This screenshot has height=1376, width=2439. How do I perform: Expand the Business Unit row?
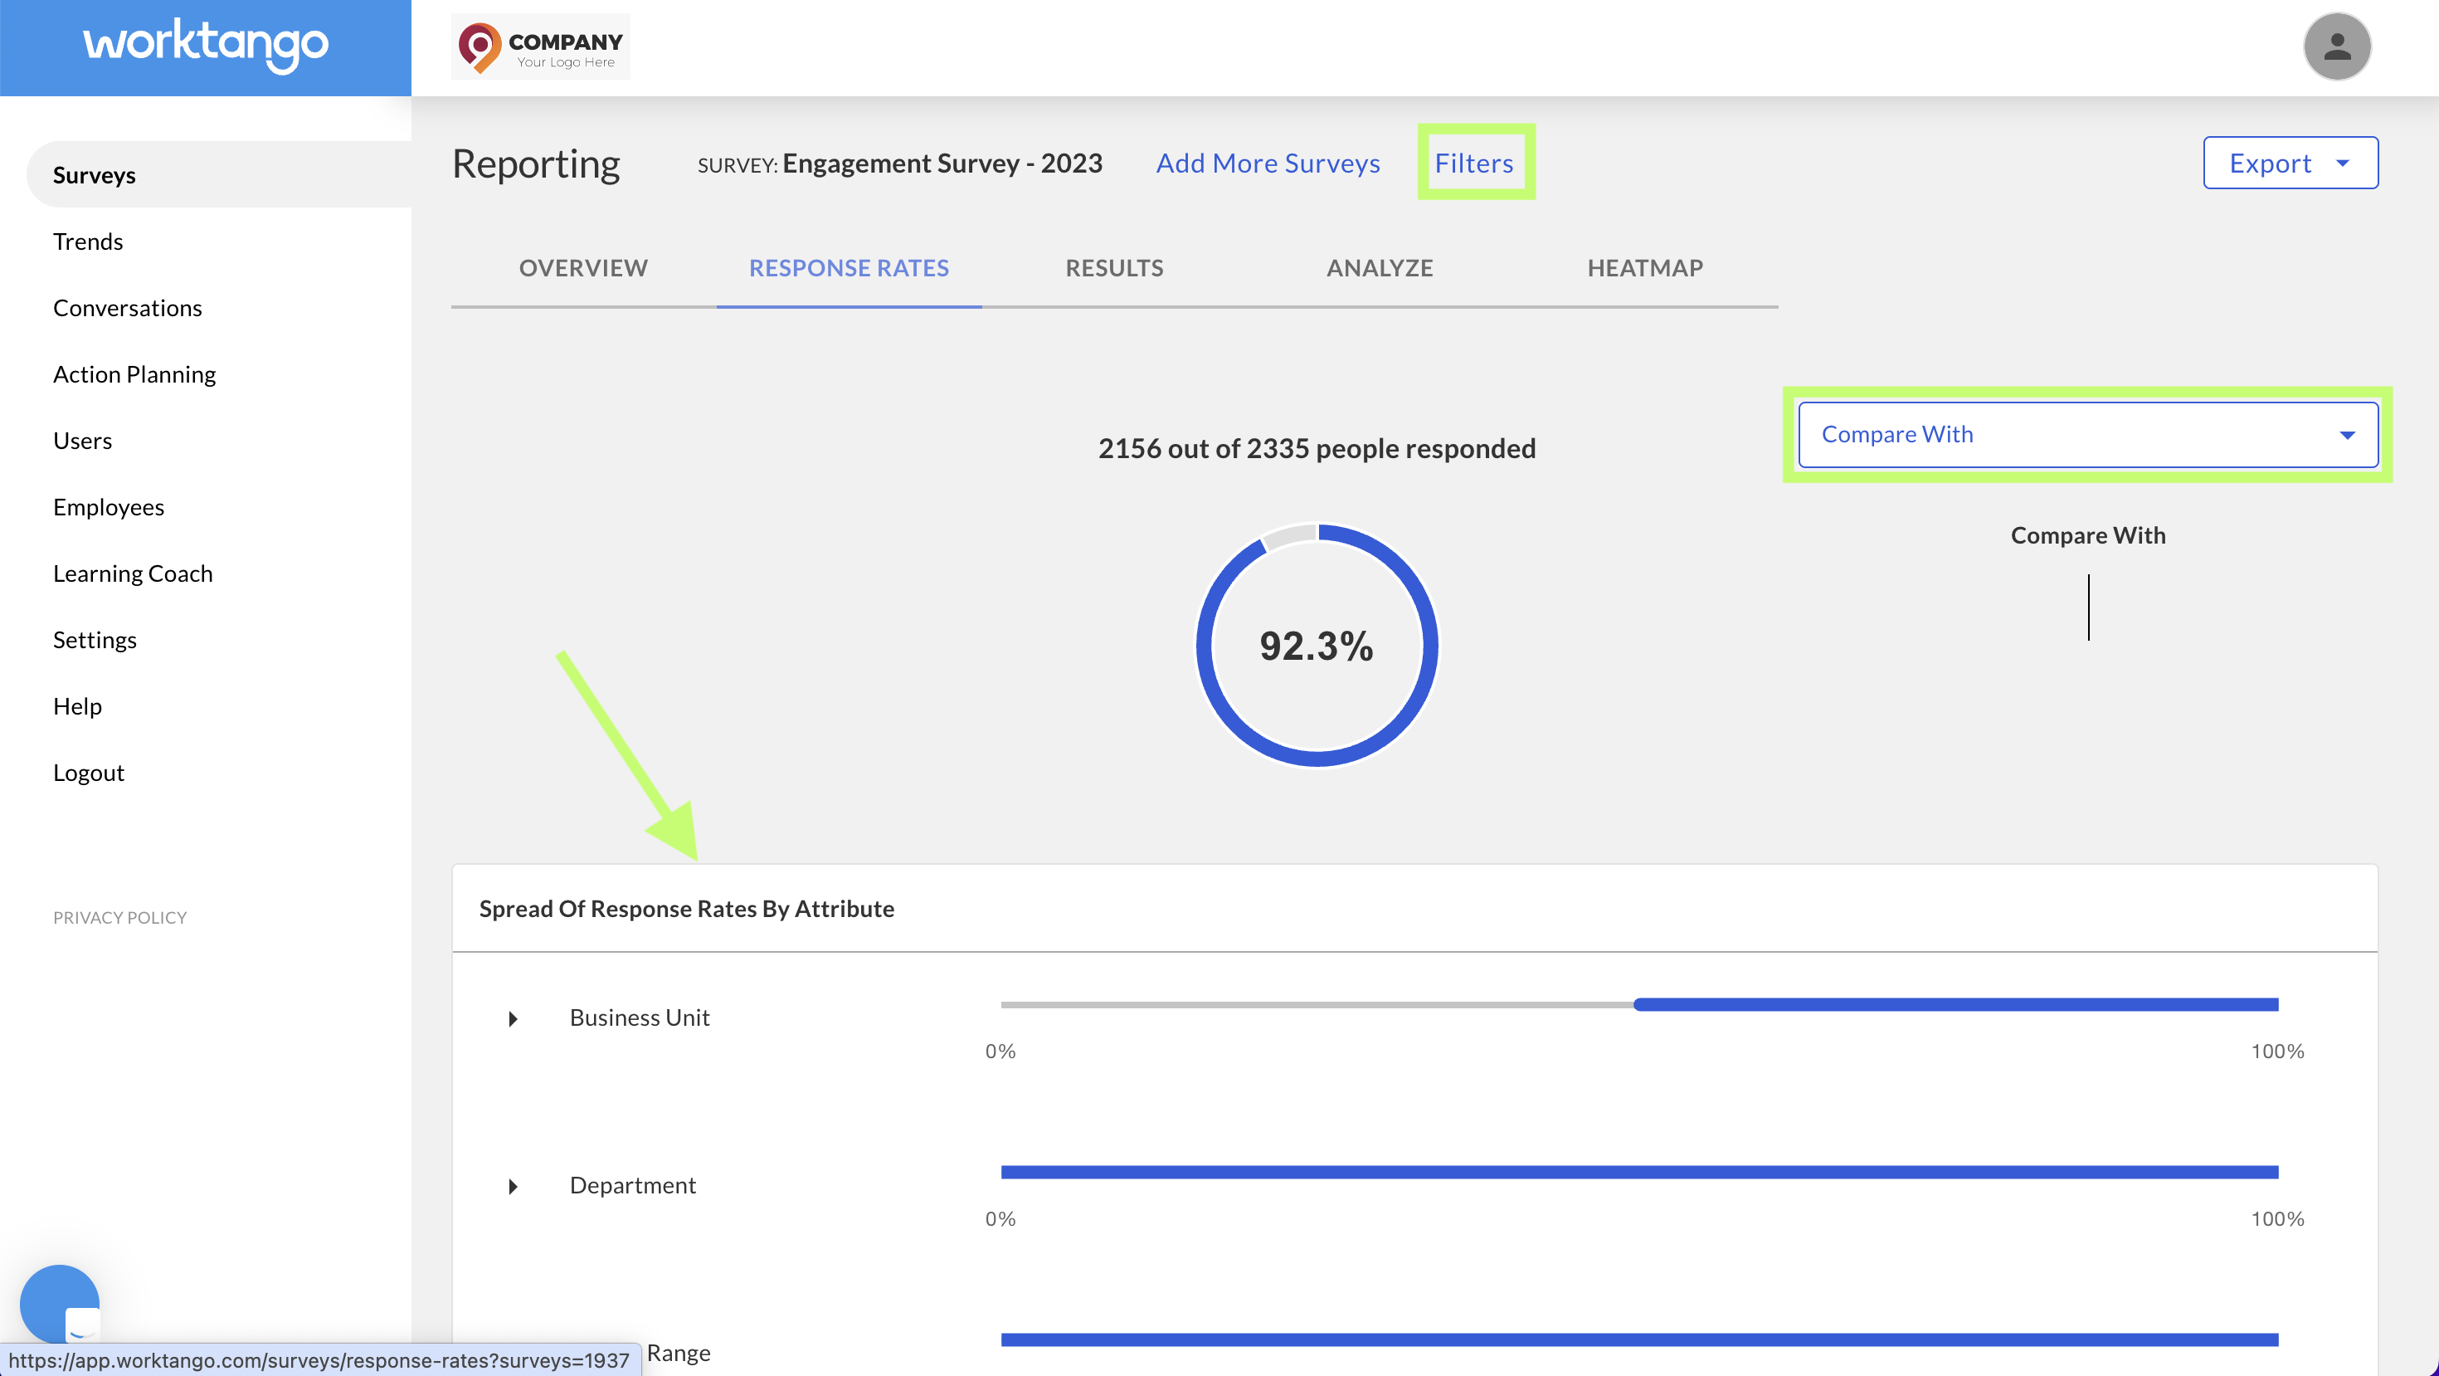(x=514, y=1019)
